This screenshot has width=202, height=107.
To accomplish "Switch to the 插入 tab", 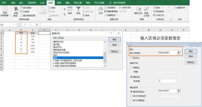I will pos(21,3).
